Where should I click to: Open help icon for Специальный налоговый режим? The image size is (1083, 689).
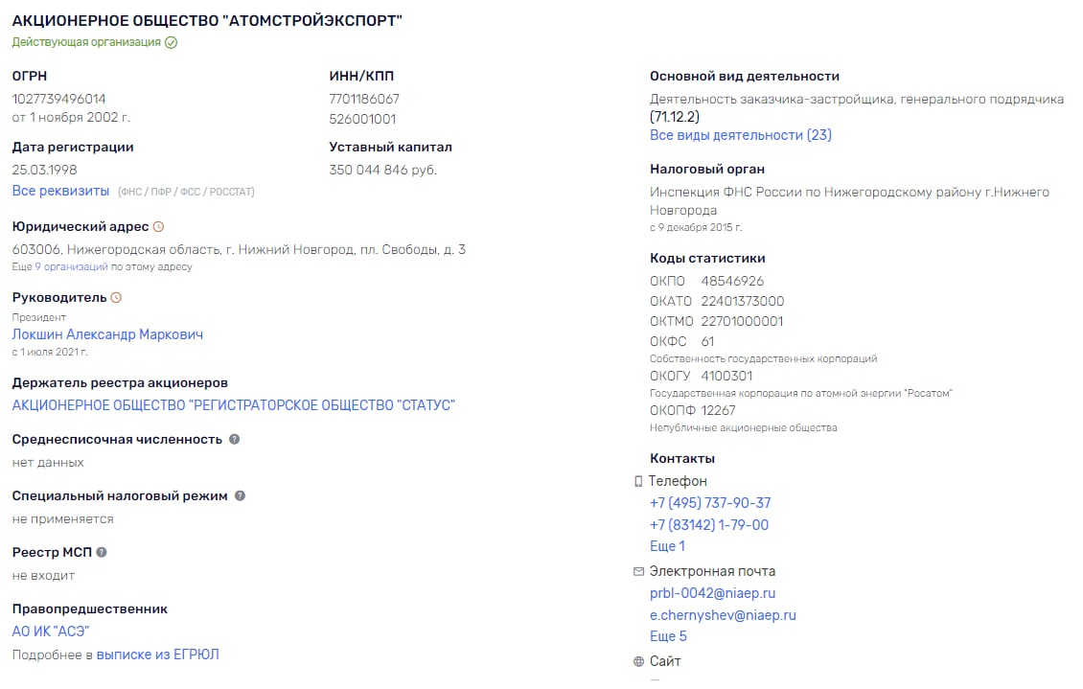point(240,495)
